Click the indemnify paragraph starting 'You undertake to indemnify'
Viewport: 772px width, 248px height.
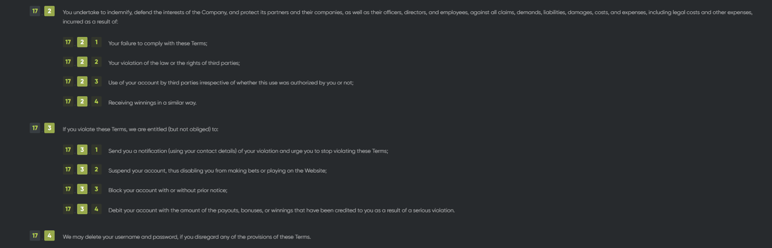coord(407,12)
